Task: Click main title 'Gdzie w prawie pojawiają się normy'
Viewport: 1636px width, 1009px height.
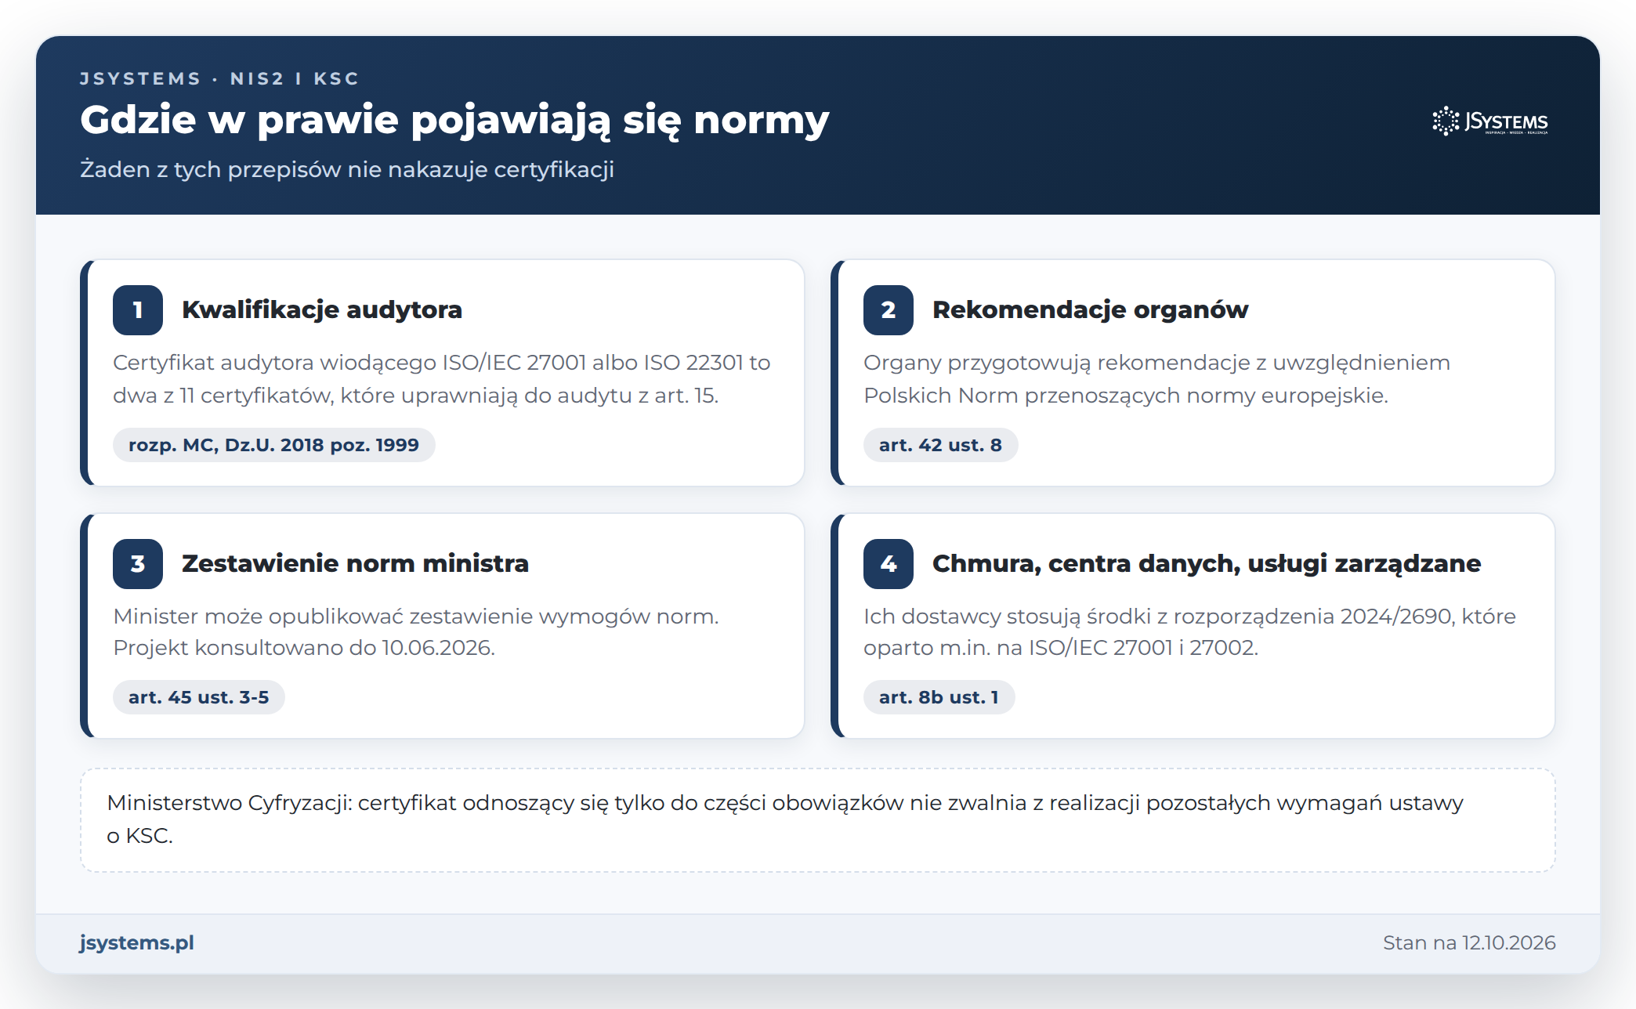Action: [x=454, y=121]
